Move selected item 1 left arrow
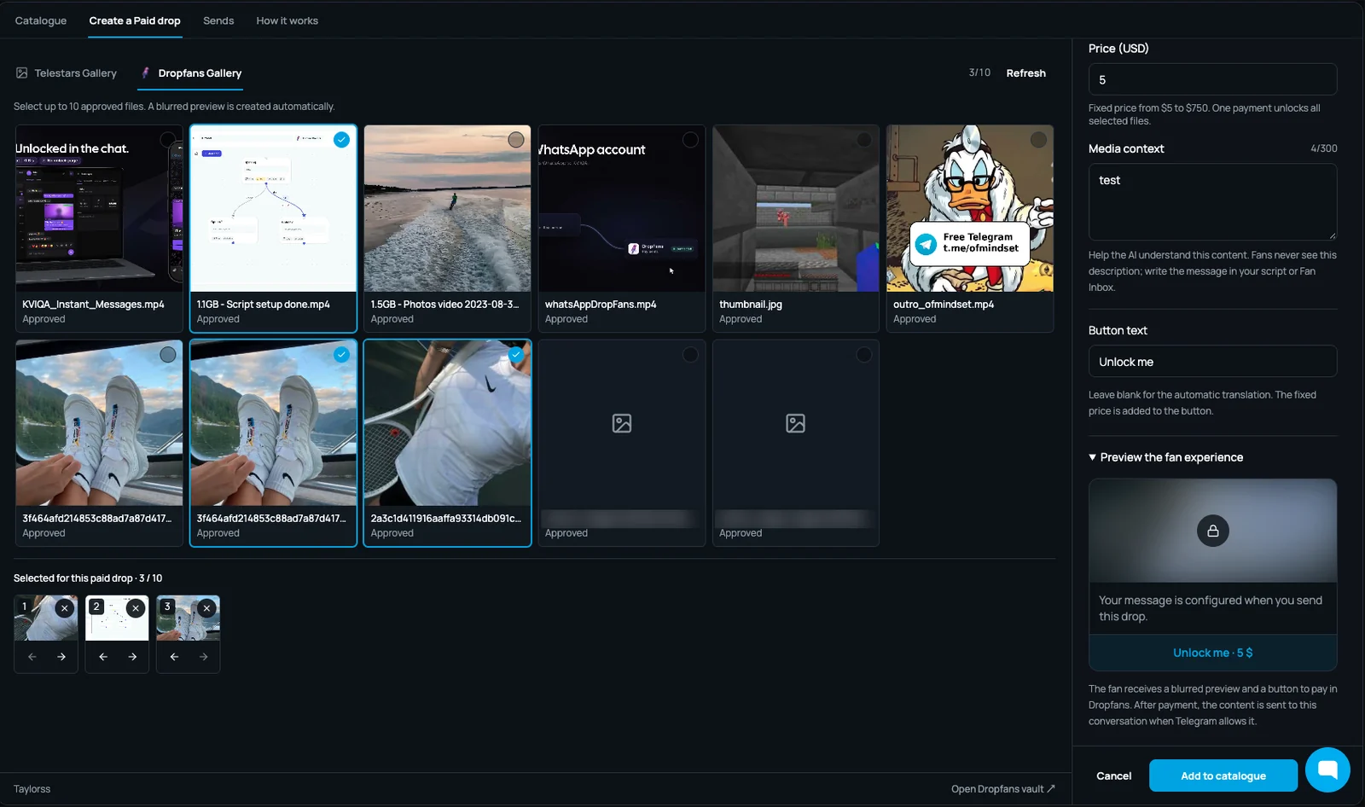This screenshot has height=807, width=1365. (x=32, y=657)
